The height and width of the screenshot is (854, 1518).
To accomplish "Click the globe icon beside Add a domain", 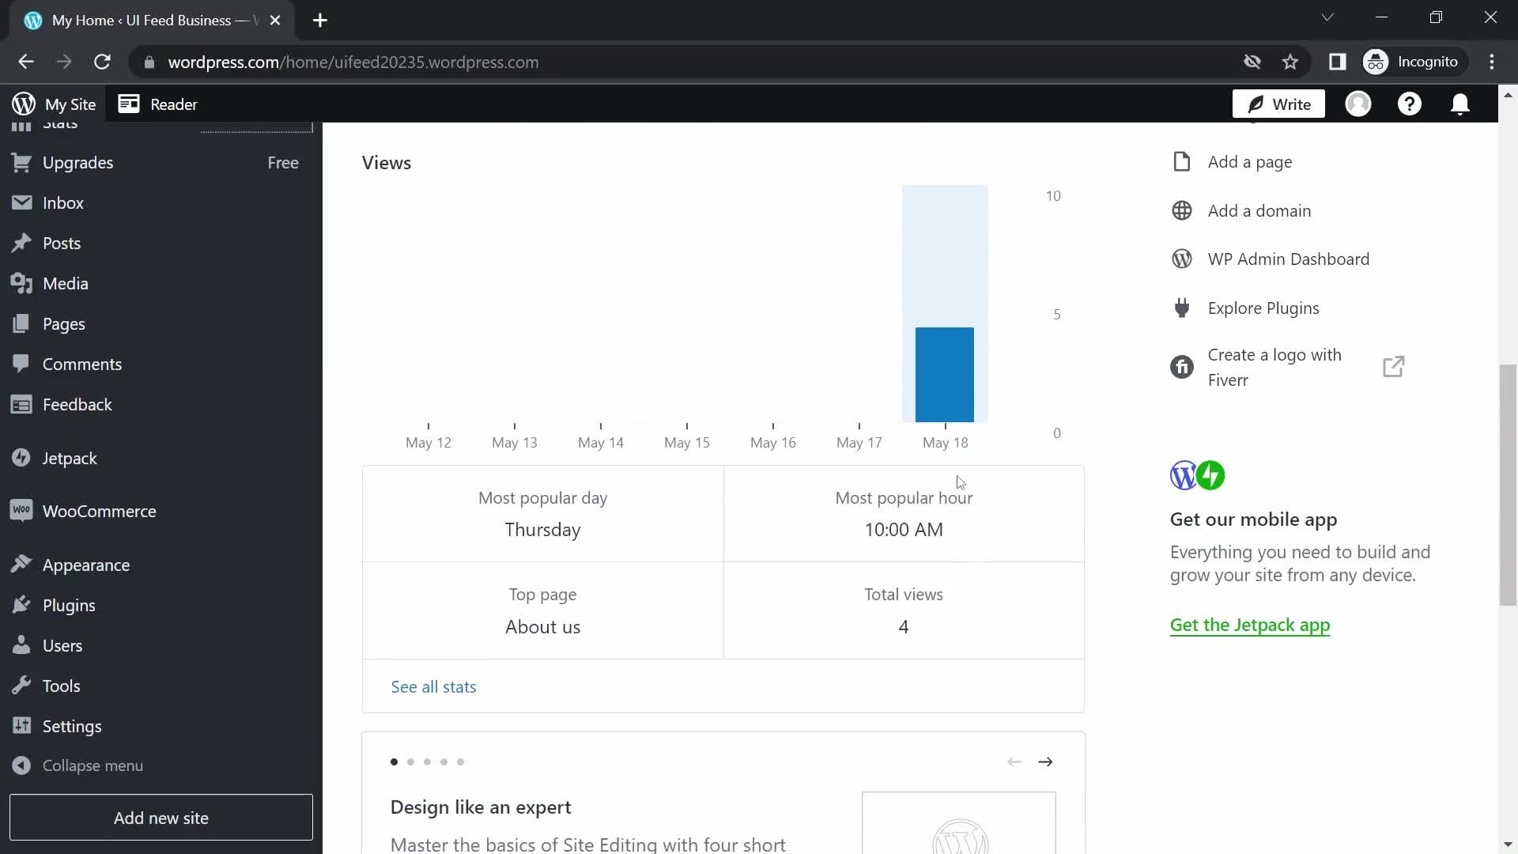I will (x=1182, y=210).
